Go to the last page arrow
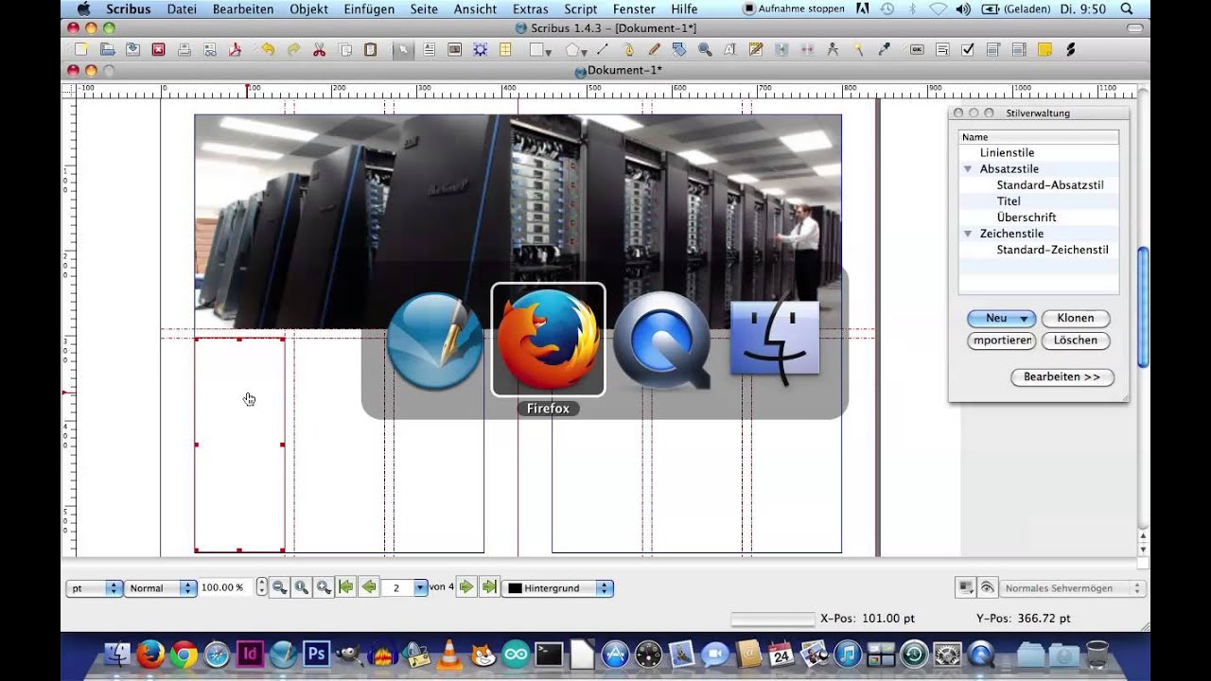The width and height of the screenshot is (1211, 681). tap(489, 587)
